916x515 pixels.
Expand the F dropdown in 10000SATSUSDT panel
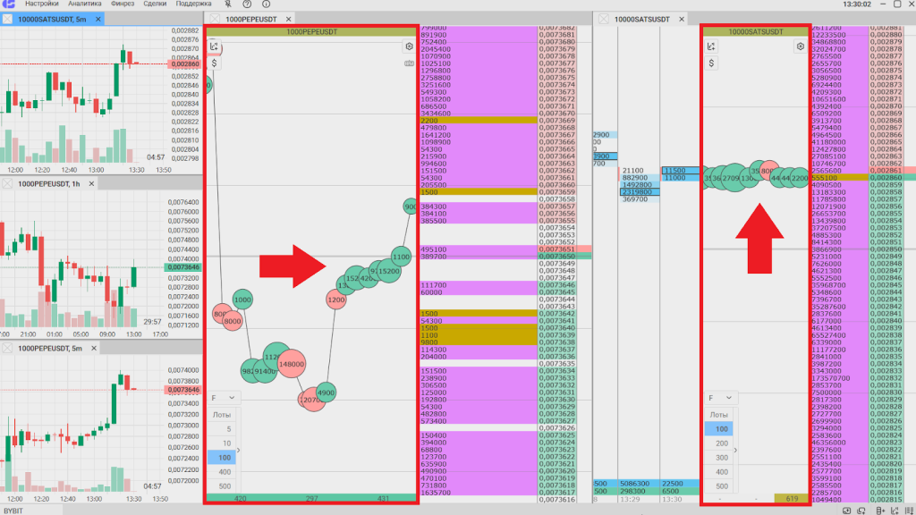pyautogui.click(x=721, y=397)
